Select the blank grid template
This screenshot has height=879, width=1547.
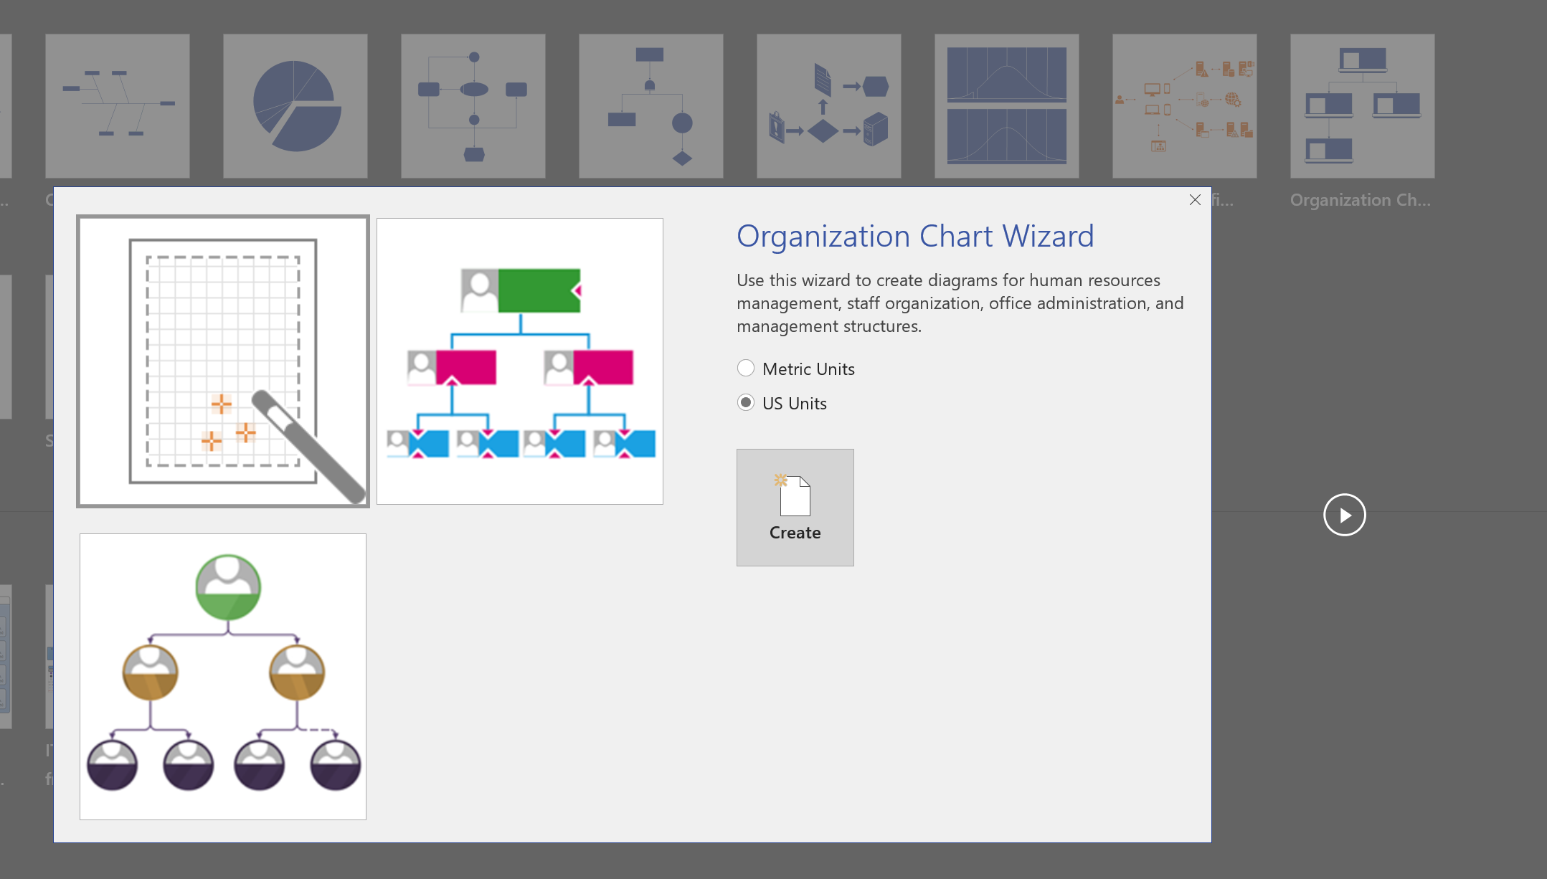(x=222, y=360)
